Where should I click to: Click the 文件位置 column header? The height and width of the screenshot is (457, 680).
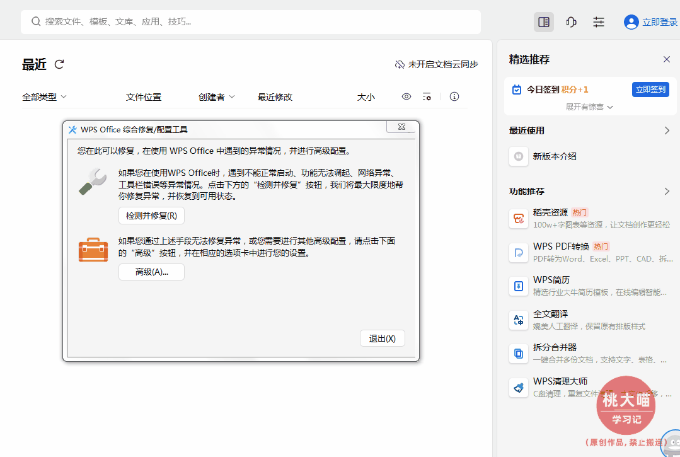pos(144,97)
